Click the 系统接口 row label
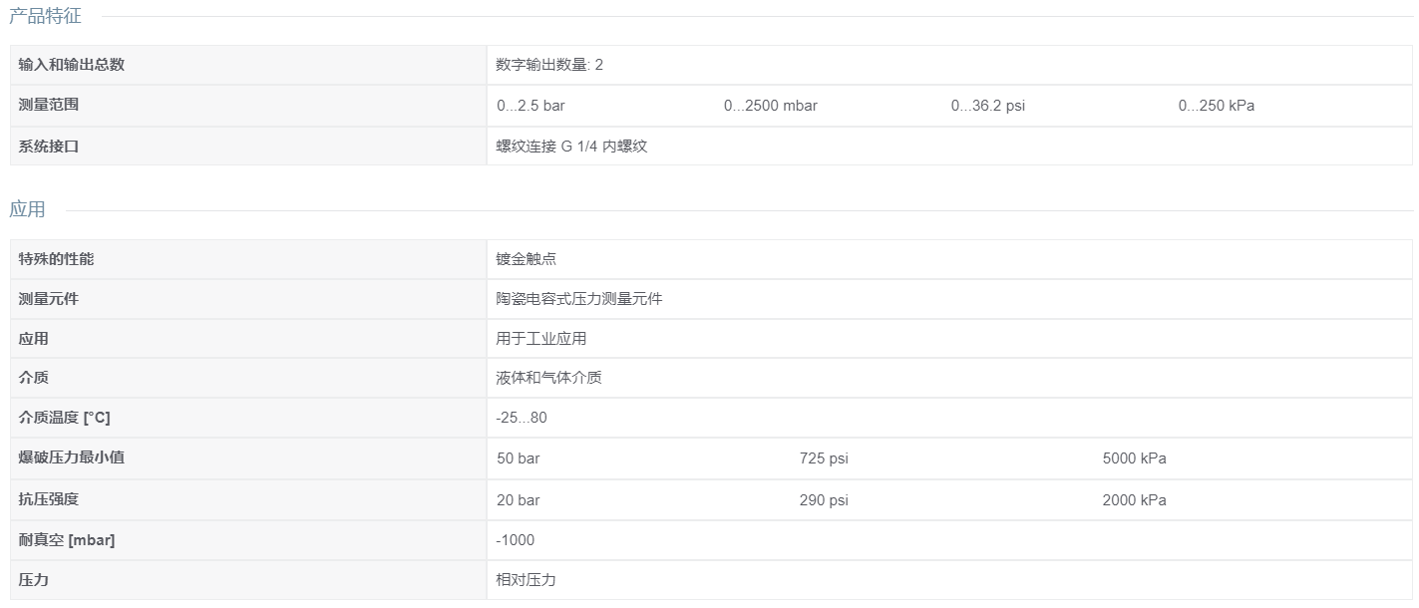This screenshot has width=1419, height=608. (x=49, y=146)
